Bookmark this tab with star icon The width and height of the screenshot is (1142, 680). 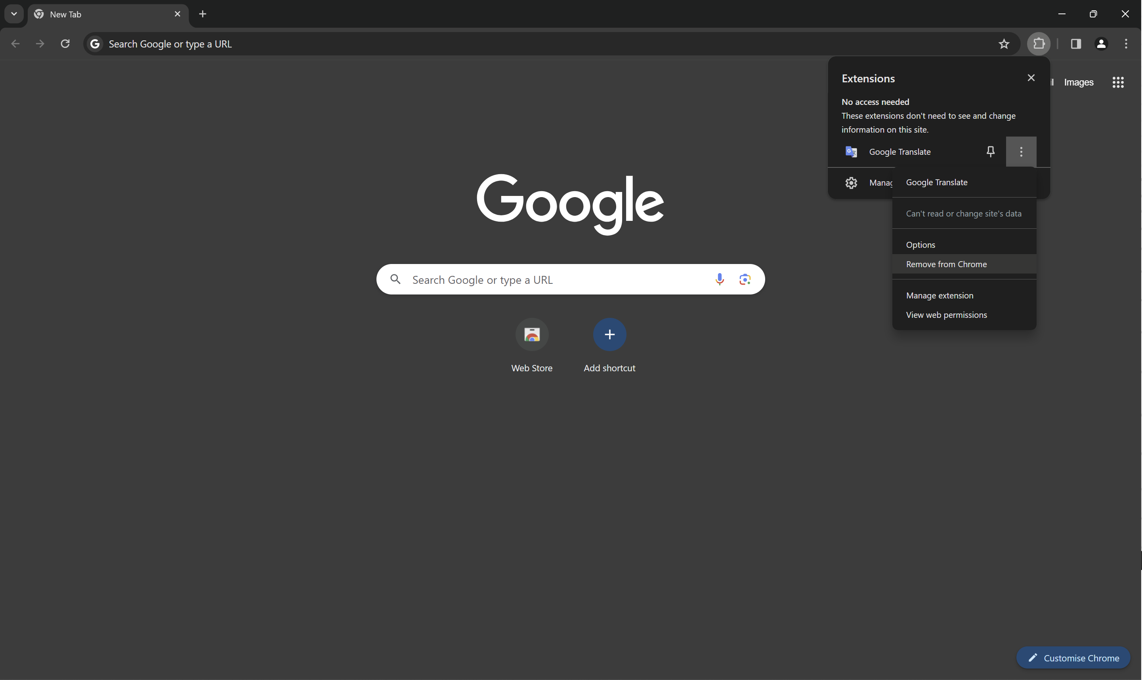1004,44
